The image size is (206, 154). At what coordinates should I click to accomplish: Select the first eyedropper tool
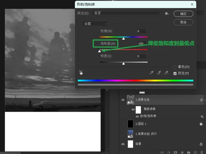pos(151,73)
